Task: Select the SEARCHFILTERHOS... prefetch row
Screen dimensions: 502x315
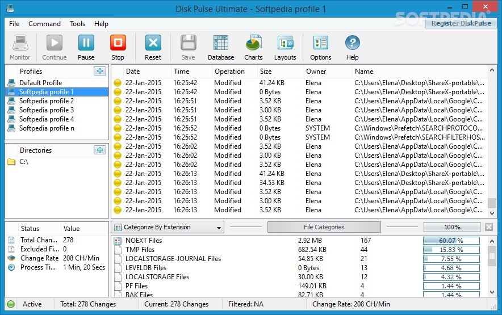Action: [x=299, y=137]
